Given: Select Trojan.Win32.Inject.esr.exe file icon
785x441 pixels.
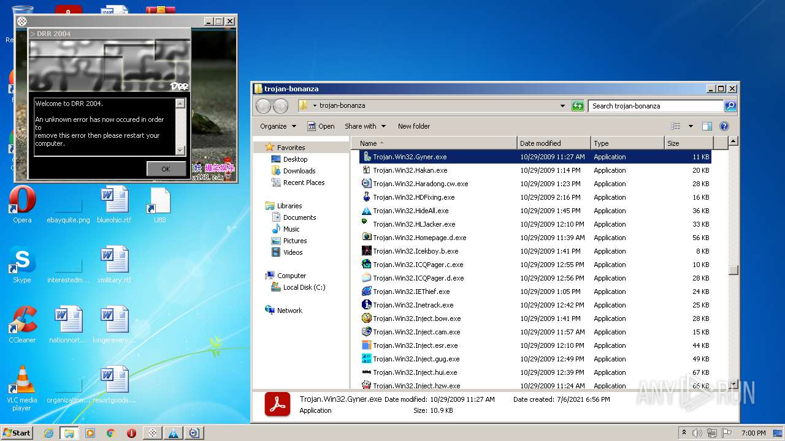Looking at the screenshot, I should coord(367,345).
